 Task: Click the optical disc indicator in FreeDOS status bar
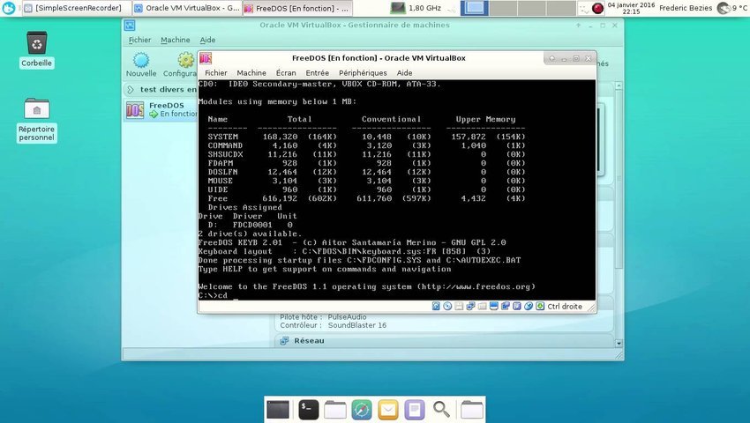point(447,307)
